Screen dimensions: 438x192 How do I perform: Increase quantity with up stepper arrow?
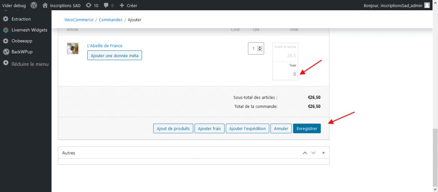(x=260, y=47)
